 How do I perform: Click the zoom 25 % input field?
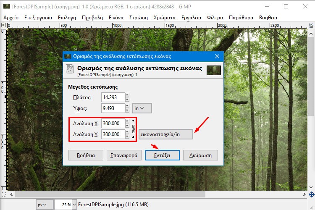63,205
